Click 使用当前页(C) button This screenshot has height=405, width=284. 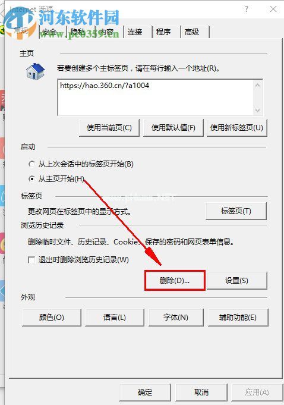pos(109,128)
